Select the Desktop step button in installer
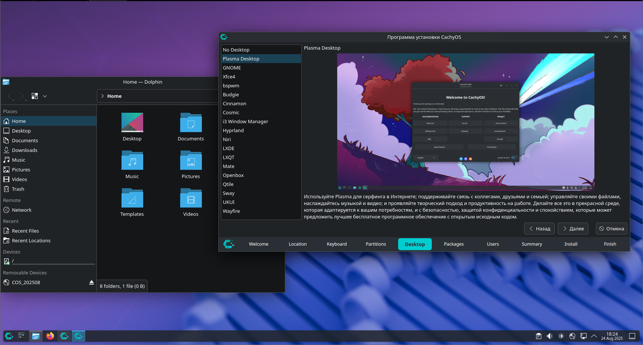 (x=415, y=244)
